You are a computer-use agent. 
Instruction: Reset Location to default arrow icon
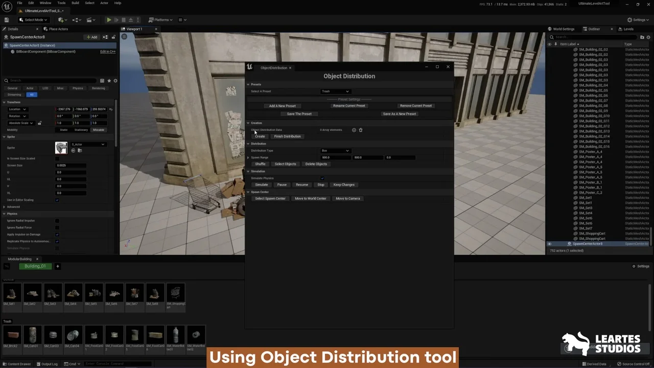point(111,109)
